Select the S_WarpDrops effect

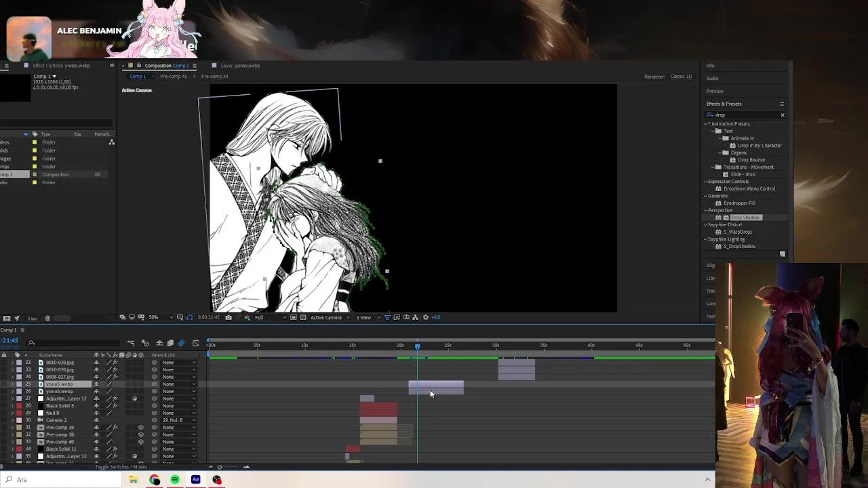(738, 232)
